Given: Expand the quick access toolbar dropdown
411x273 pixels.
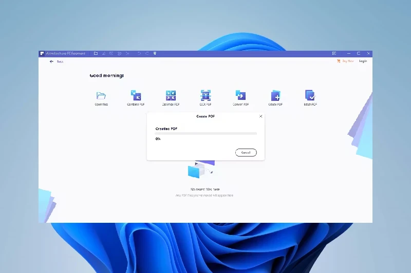Looking at the screenshot, I should point(155,53).
